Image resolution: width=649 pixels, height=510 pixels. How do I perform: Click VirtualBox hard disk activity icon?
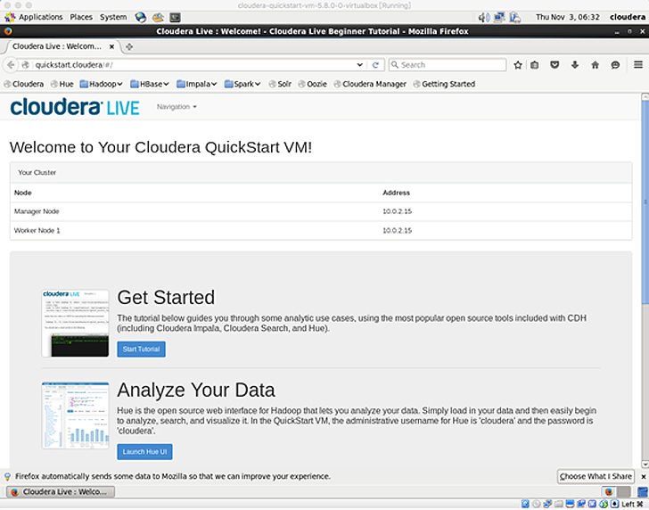(x=525, y=504)
